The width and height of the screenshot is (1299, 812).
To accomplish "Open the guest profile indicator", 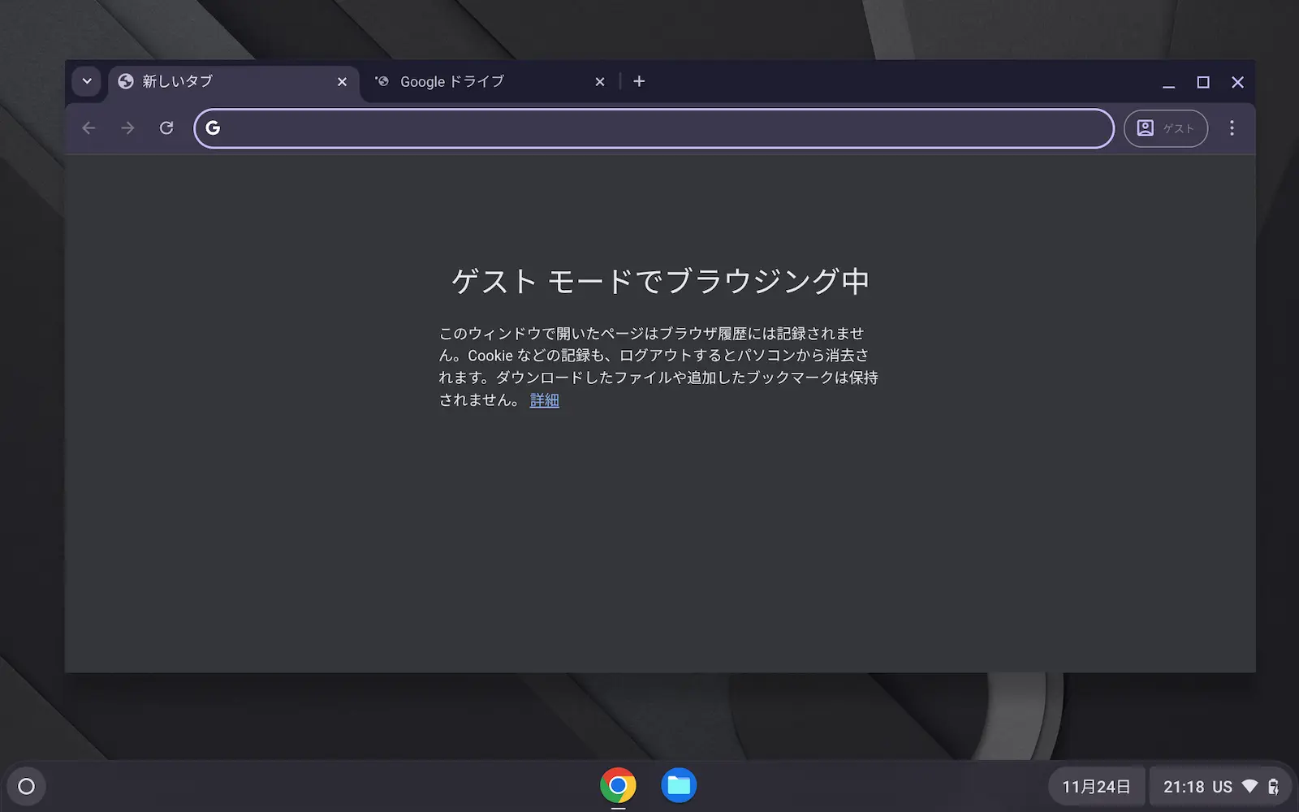I will 1165,127.
